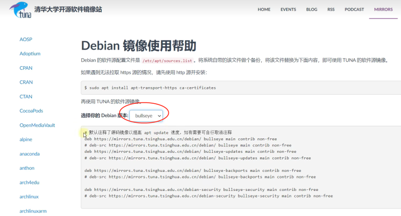Screen dimensions: 401x216
Task: Open the BLOG menu item
Action: pyautogui.click(x=311, y=10)
